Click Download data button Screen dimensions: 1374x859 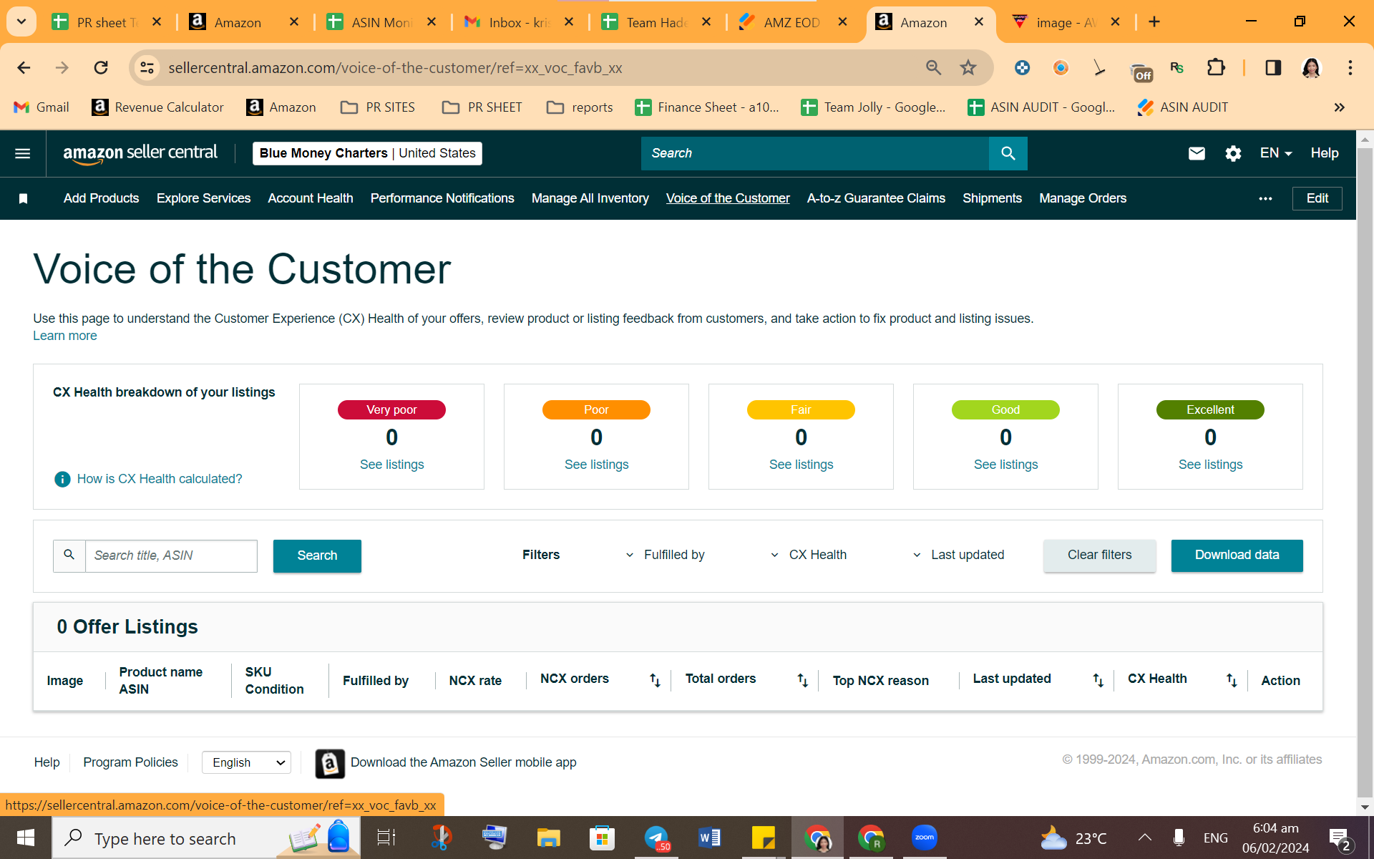click(1237, 555)
